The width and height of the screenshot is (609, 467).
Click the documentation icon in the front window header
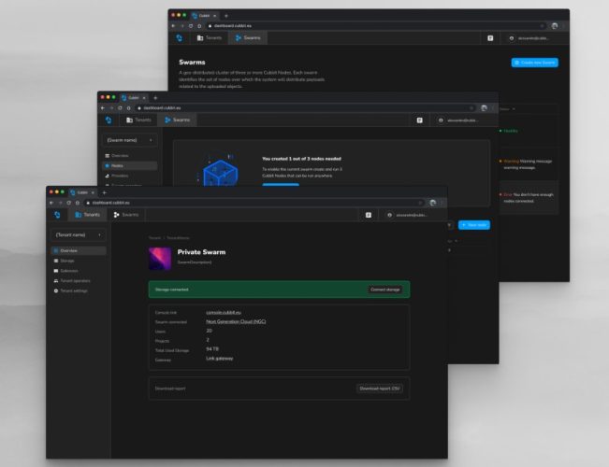pyautogui.click(x=369, y=215)
